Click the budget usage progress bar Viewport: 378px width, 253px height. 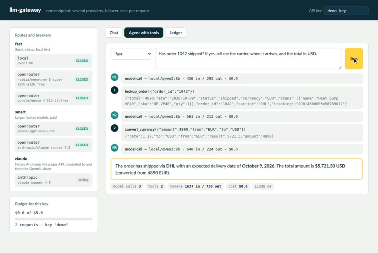click(x=54, y=219)
